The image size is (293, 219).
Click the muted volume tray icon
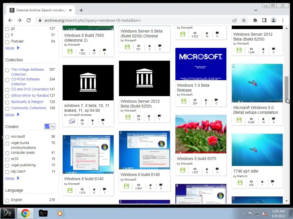coord(264,213)
